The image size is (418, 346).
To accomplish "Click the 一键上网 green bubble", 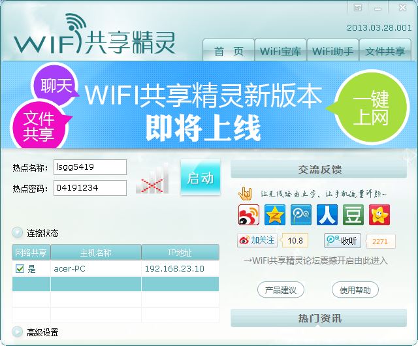I will (372, 107).
